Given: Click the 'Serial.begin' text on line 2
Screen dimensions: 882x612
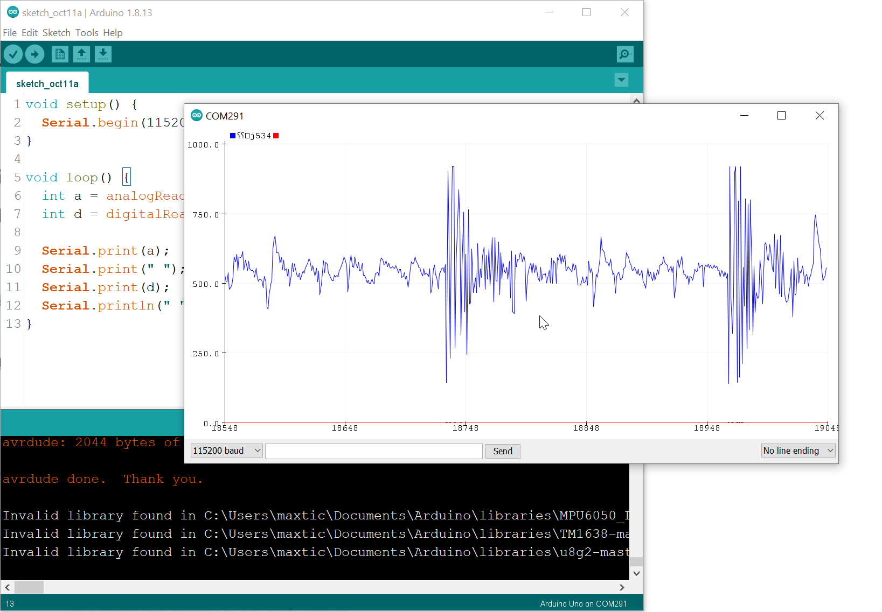Looking at the screenshot, I should coord(90,123).
